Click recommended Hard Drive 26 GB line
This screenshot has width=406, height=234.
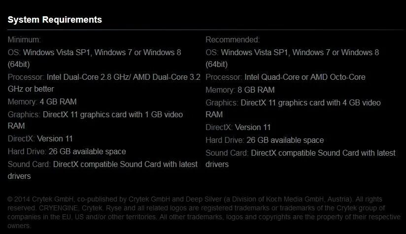(x=265, y=140)
